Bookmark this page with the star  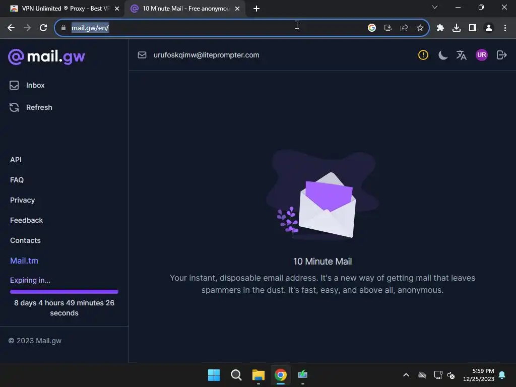click(420, 28)
